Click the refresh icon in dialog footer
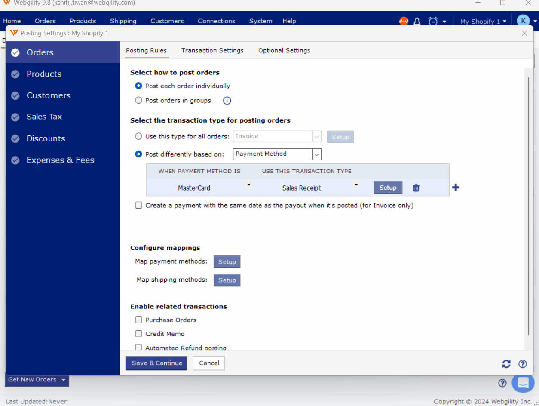 [x=506, y=364]
